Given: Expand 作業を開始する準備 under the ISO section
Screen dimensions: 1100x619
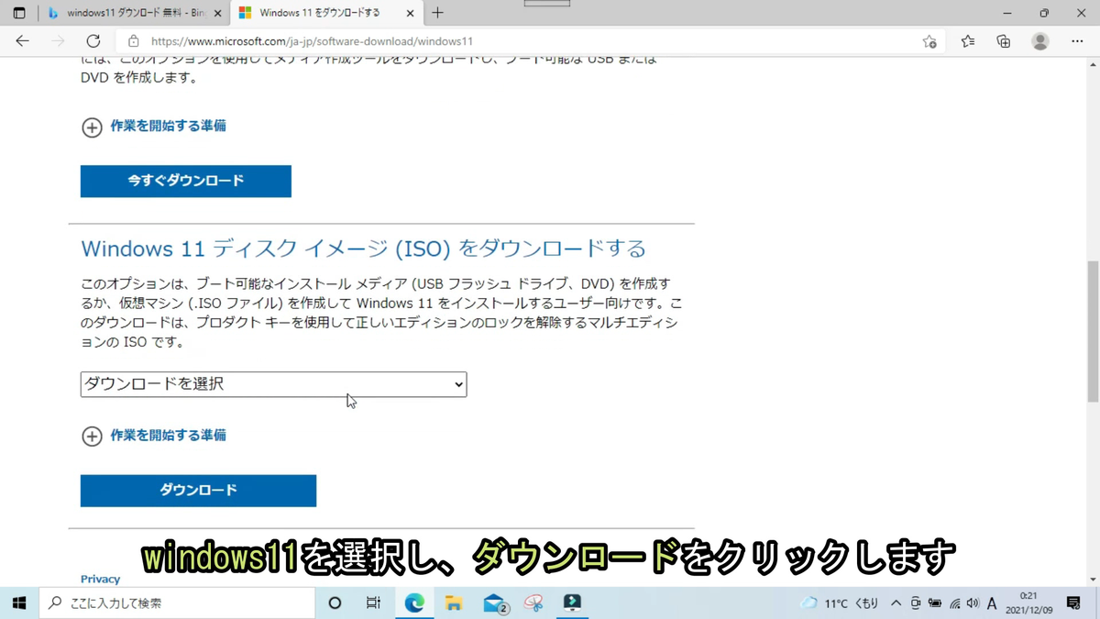Looking at the screenshot, I should click(154, 436).
